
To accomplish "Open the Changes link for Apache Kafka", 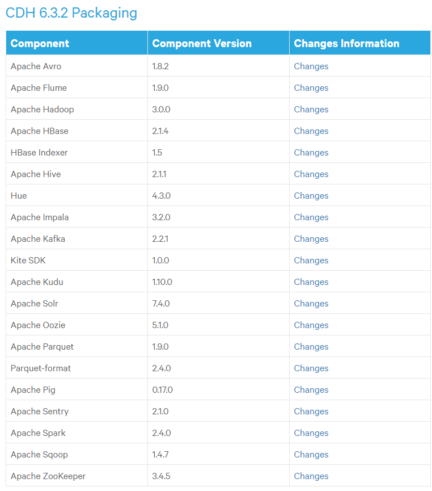I will 311,239.
